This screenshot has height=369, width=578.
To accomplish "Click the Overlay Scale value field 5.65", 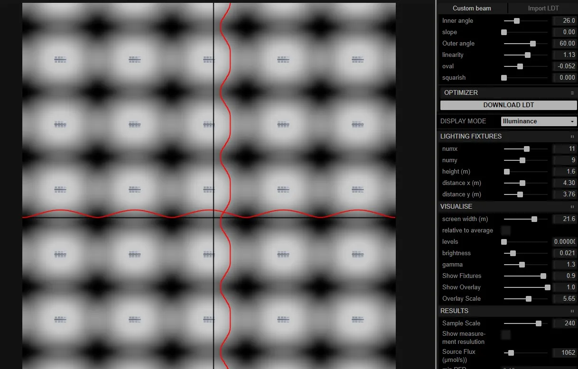I will point(565,299).
